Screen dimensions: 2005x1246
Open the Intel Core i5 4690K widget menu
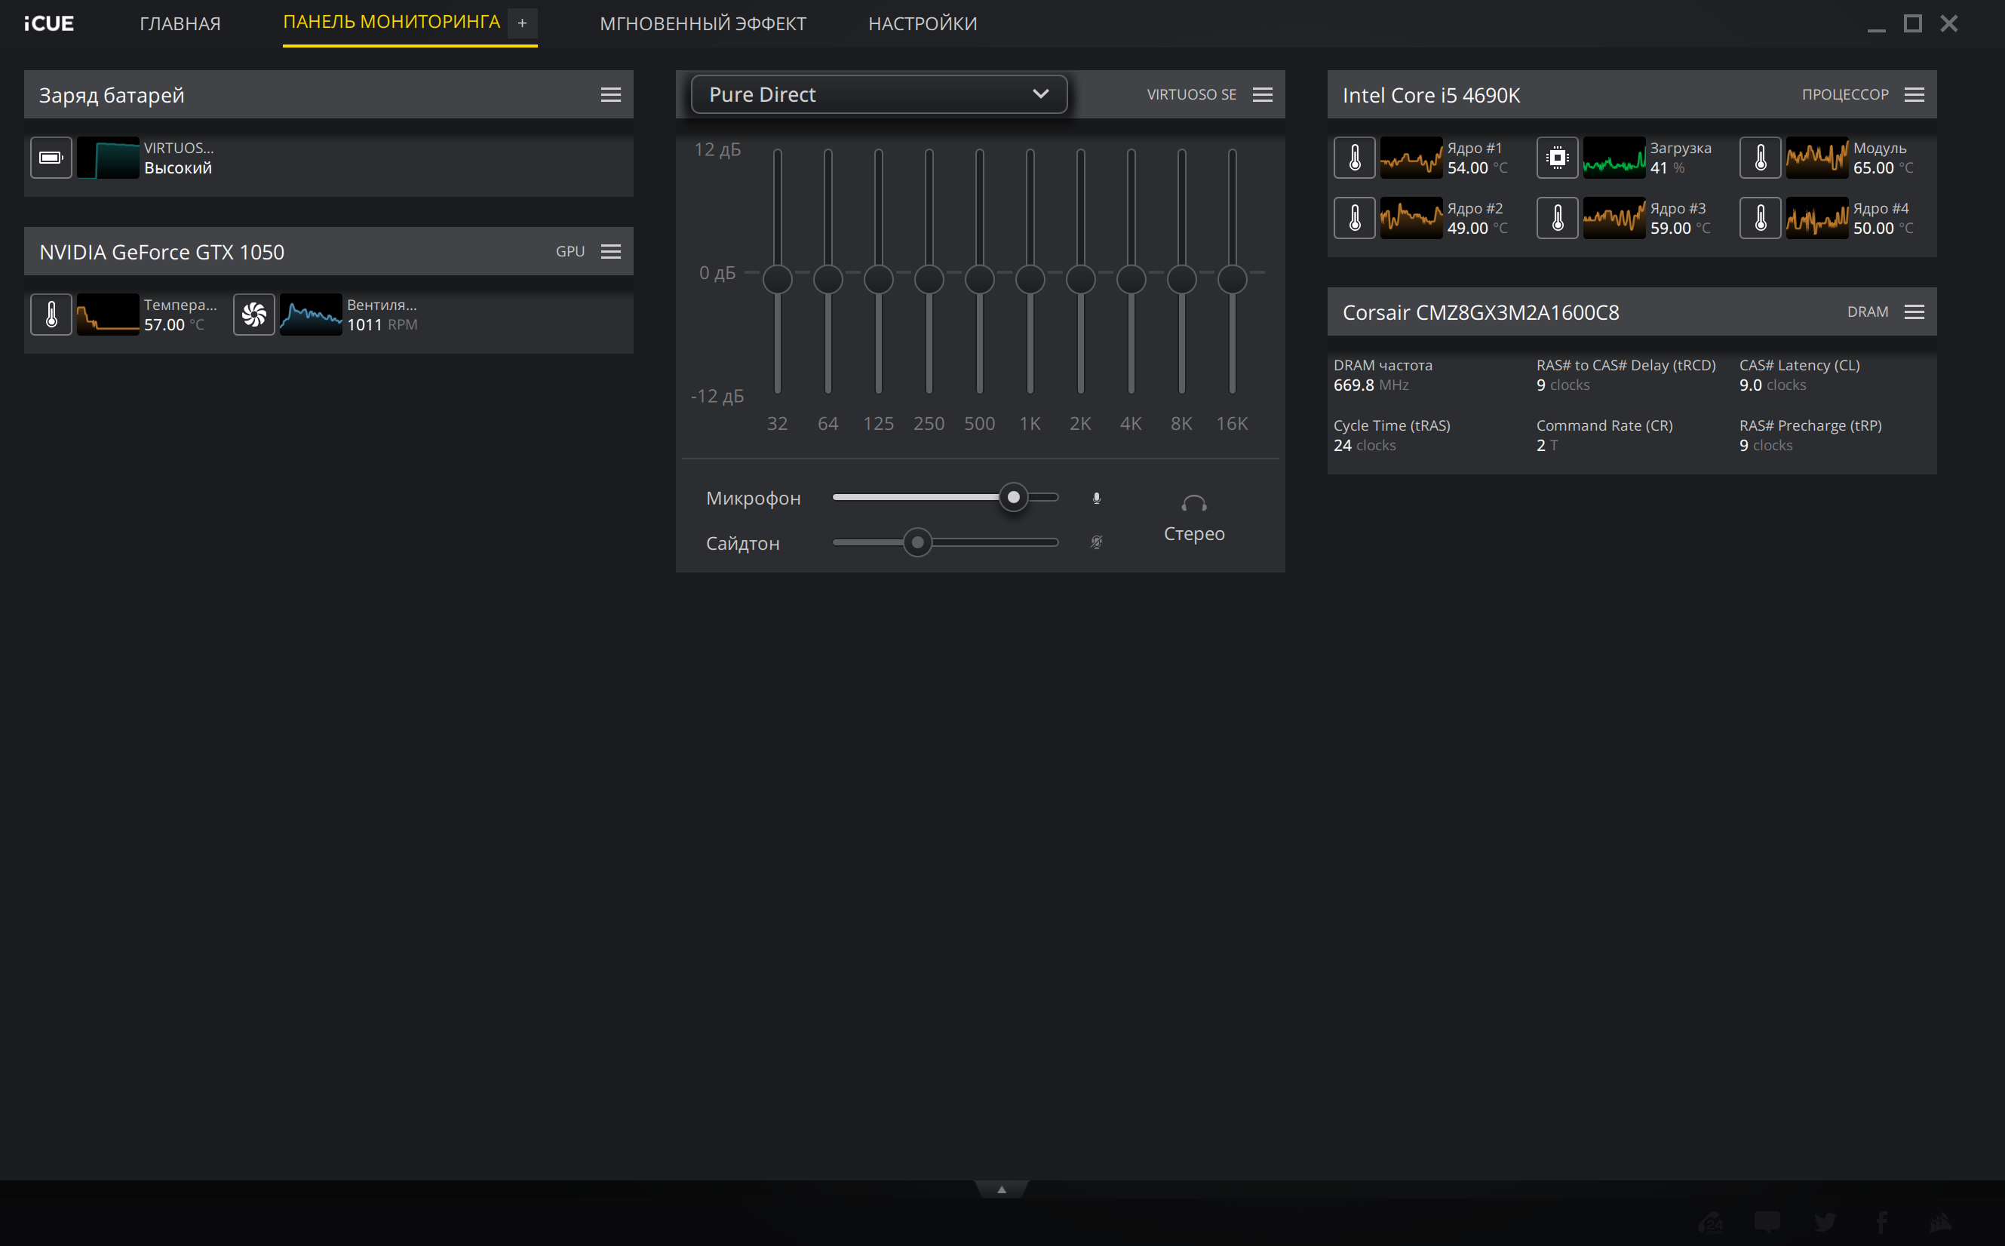(1914, 95)
